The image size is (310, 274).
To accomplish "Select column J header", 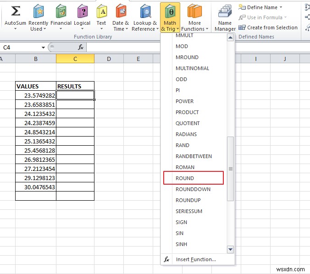I will pos(285,59).
